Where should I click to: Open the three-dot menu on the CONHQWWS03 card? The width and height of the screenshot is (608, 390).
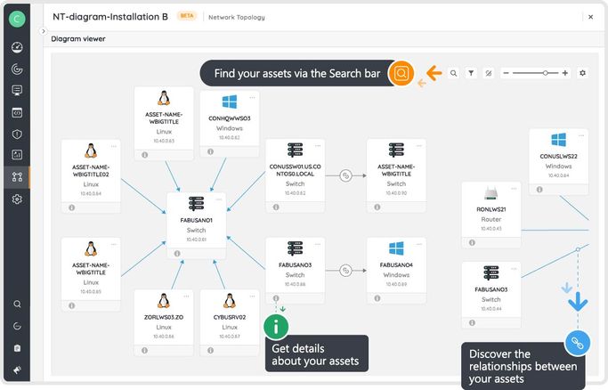click(253, 97)
